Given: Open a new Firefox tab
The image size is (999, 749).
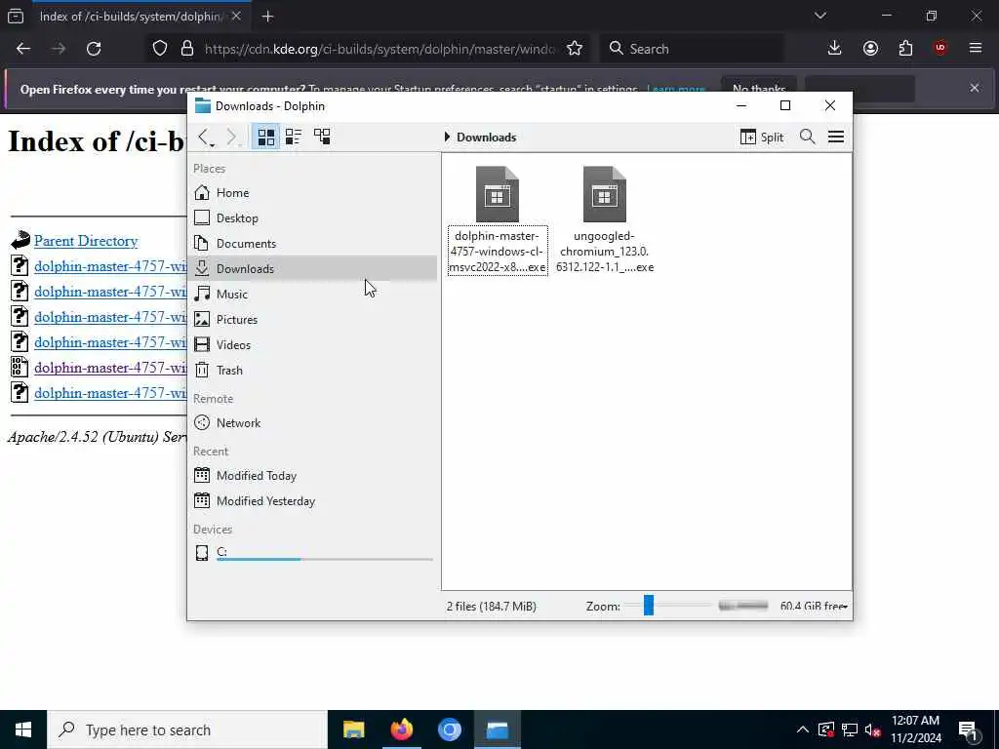Looking at the screenshot, I should (267, 17).
